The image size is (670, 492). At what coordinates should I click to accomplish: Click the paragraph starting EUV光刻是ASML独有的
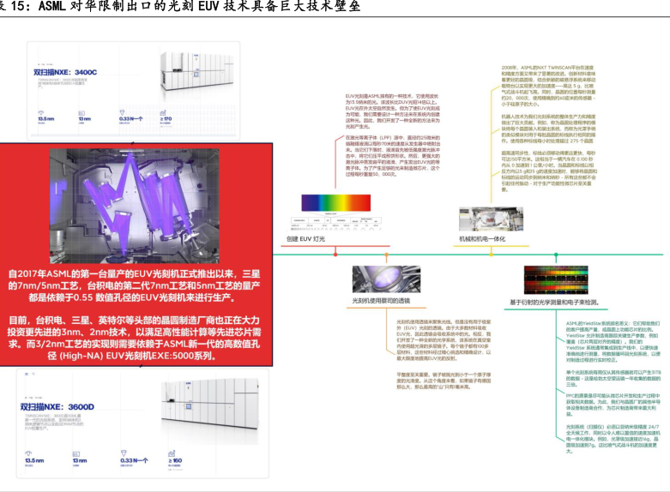point(392,111)
